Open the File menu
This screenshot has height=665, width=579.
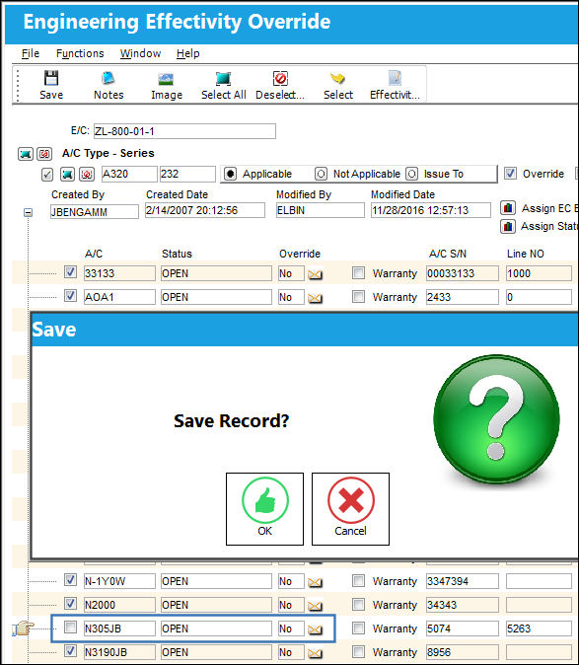pyautogui.click(x=31, y=53)
